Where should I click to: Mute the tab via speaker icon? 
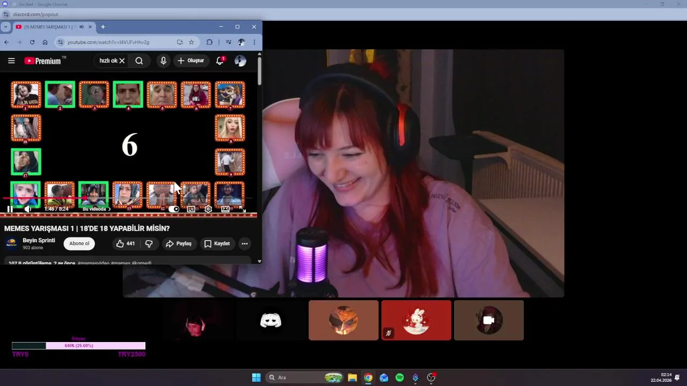click(82, 27)
